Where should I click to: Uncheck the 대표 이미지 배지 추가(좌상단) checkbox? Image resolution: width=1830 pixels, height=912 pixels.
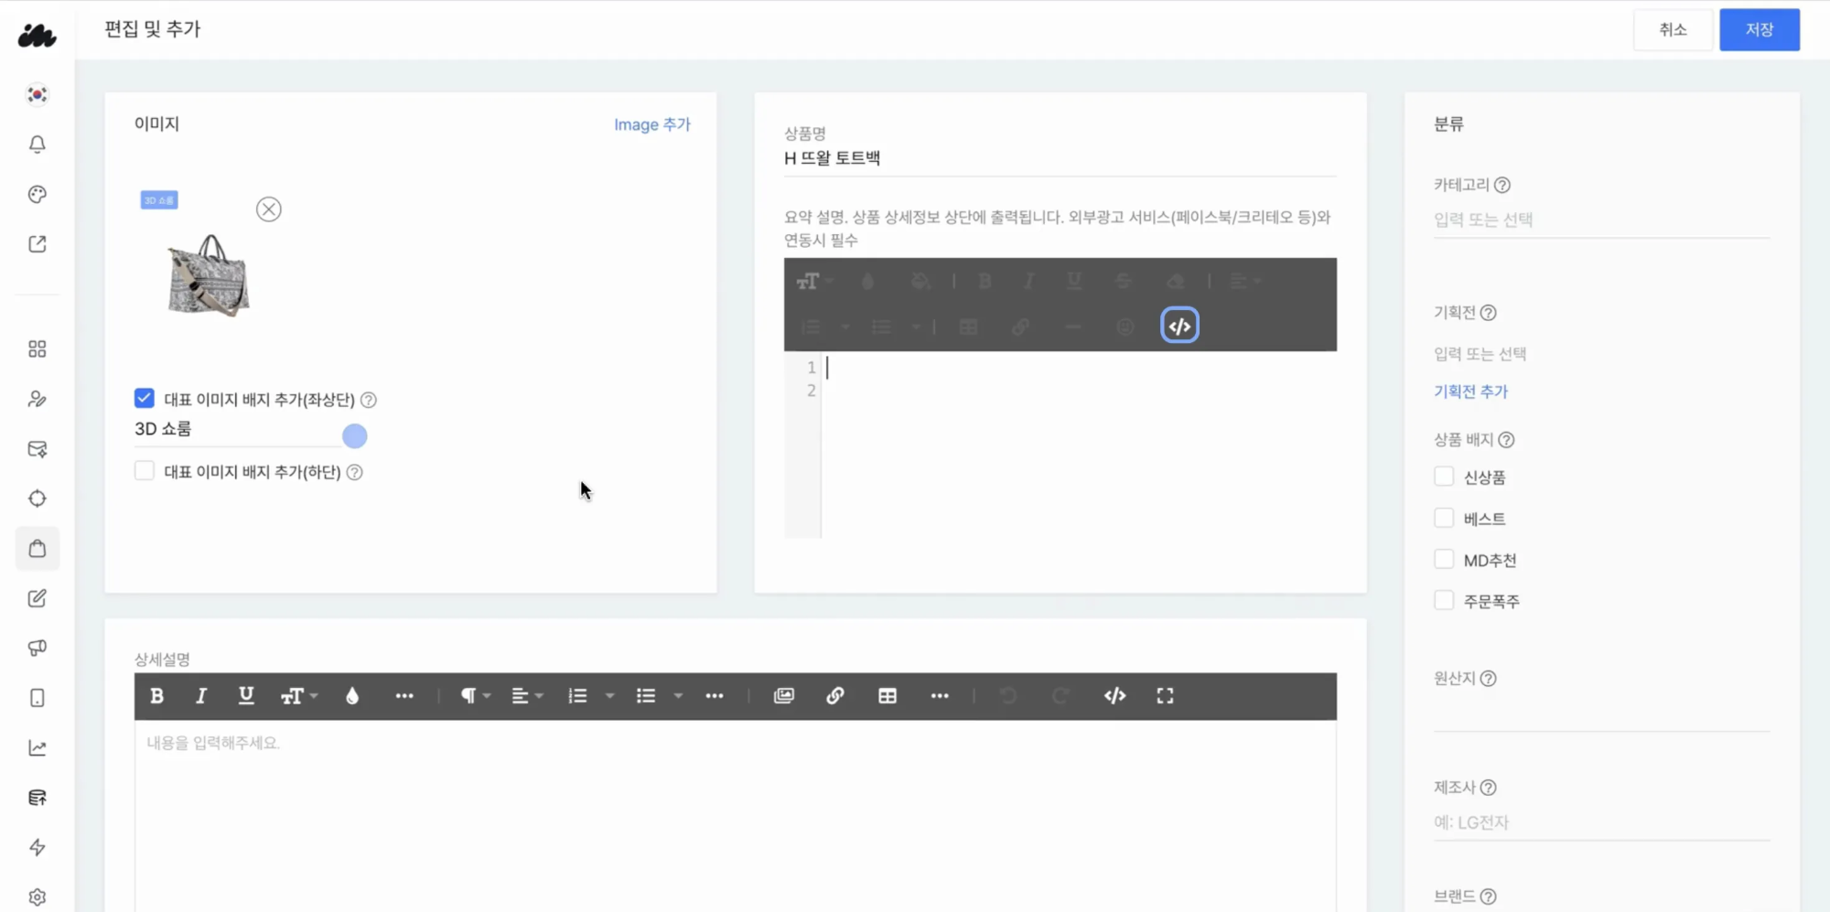(144, 398)
